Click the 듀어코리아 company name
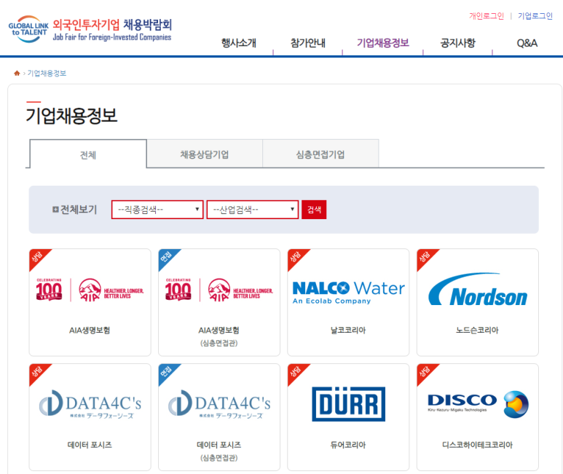The height and width of the screenshot is (474, 563). pos(348,445)
